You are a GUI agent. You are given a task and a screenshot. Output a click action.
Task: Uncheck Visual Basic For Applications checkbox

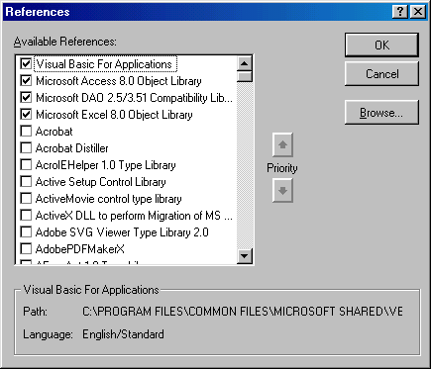coord(26,63)
